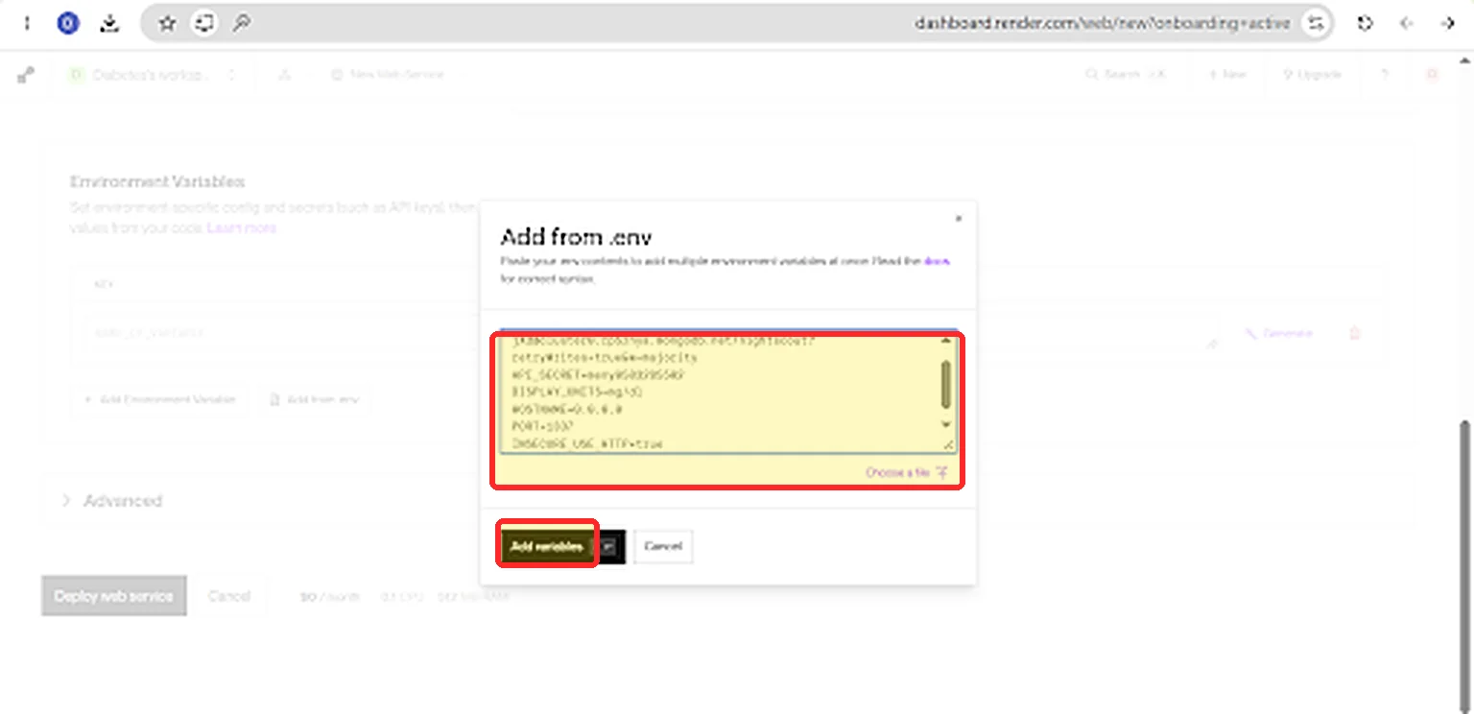Open the help question mark icon
Screen dimensions: 1474x714
coord(1385,75)
